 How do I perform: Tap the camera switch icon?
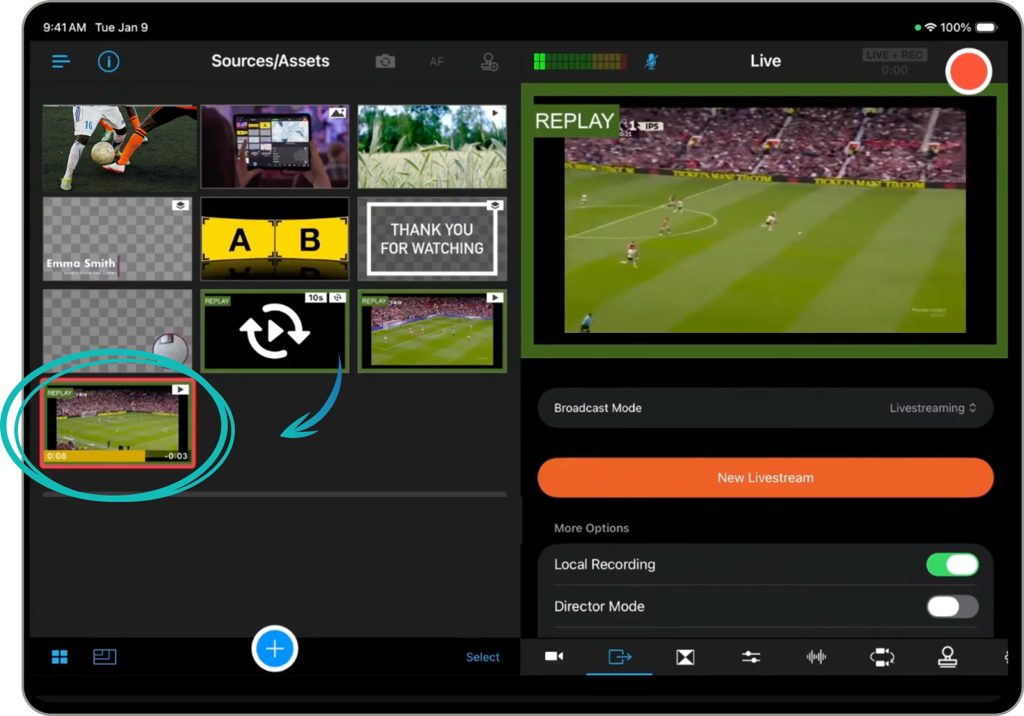click(385, 62)
